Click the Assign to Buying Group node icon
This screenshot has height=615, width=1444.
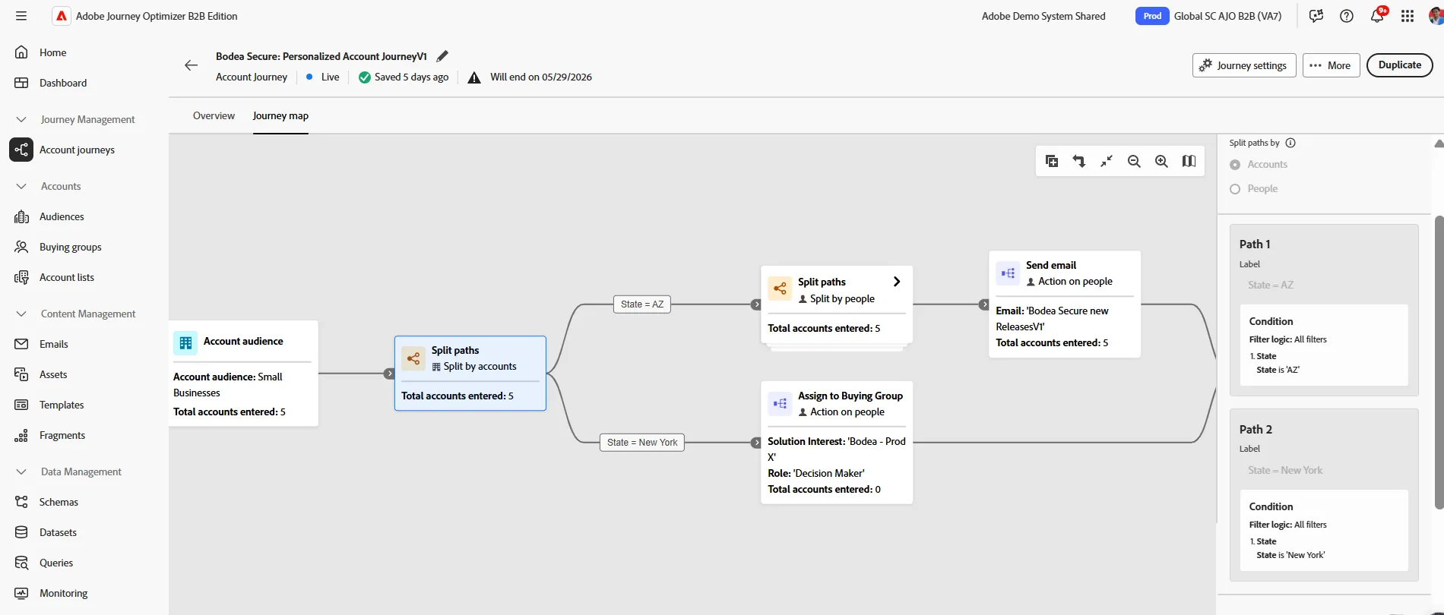pos(780,404)
